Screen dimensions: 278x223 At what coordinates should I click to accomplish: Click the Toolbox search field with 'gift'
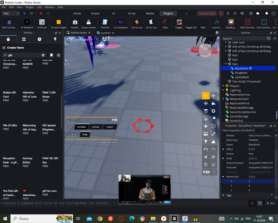[x=24, y=55]
